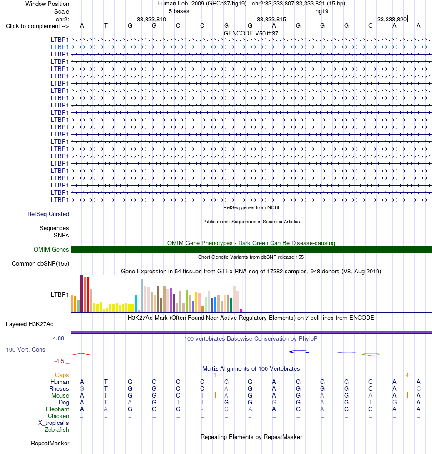The width and height of the screenshot is (432, 454).
Task: Click the Sequences SNPs track label
Action: [55, 232]
